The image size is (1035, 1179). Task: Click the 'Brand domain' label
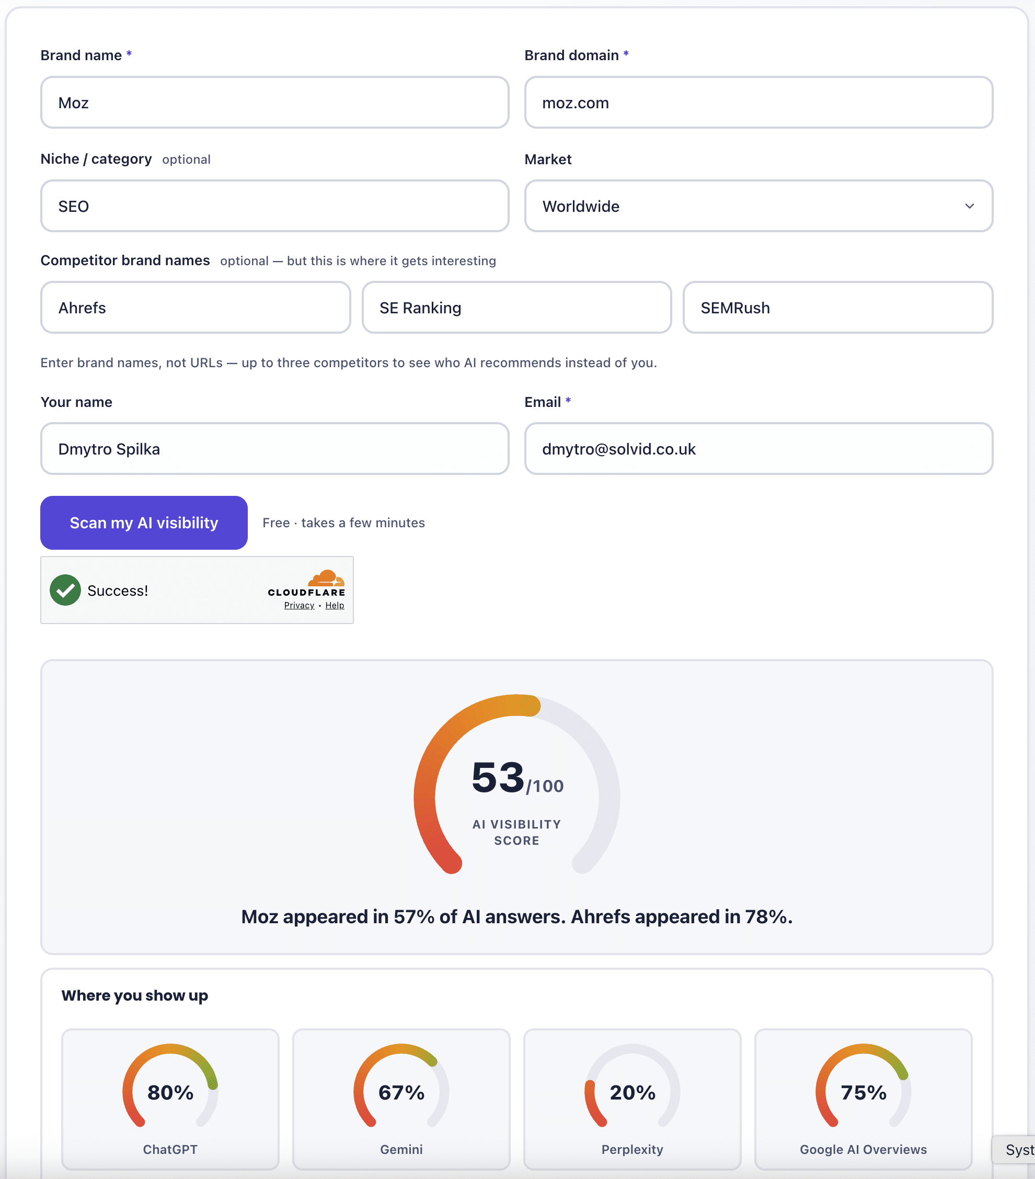click(x=572, y=55)
